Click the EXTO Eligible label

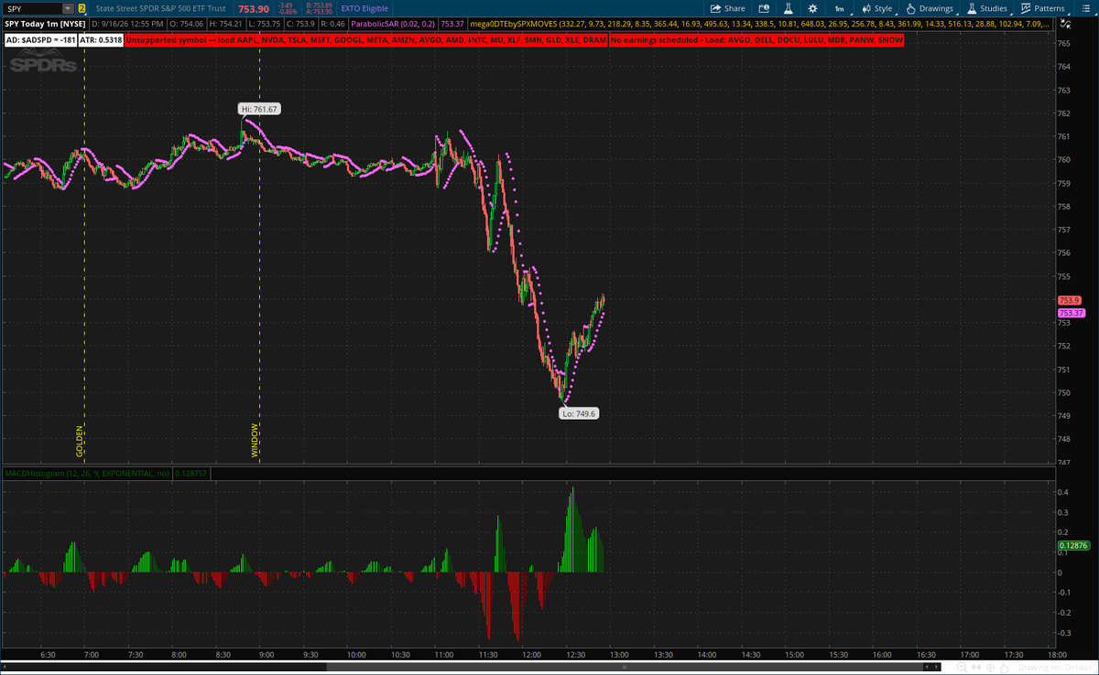pos(365,8)
